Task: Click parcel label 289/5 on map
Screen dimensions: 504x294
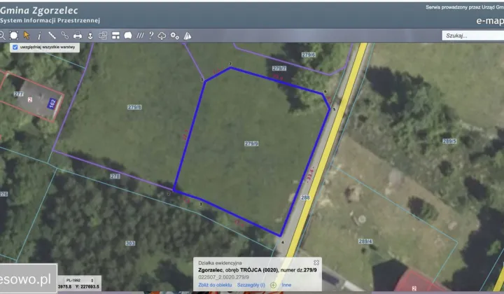Action: [x=449, y=141]
